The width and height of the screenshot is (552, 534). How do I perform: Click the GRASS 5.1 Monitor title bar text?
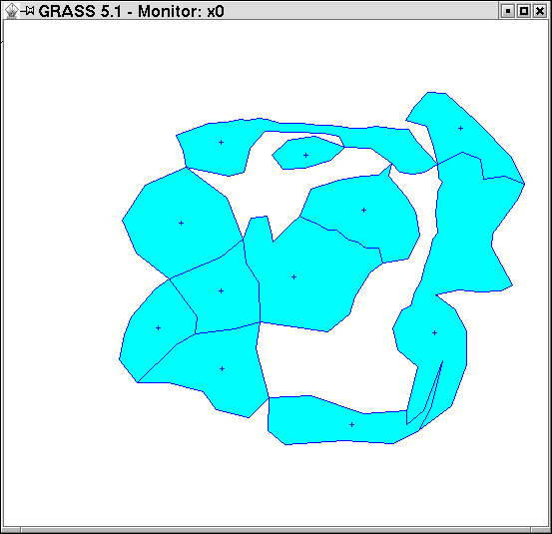point(131,11)
